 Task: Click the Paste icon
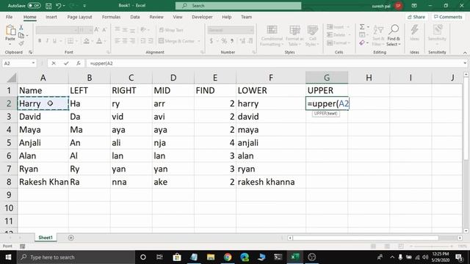click(10, 30)
